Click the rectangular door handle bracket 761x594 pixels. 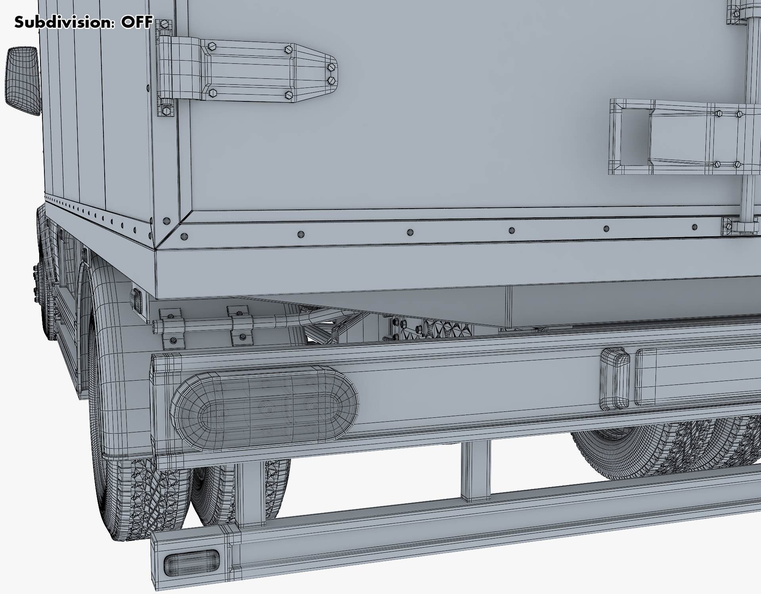pyautogui.click(x=670, y=137)
